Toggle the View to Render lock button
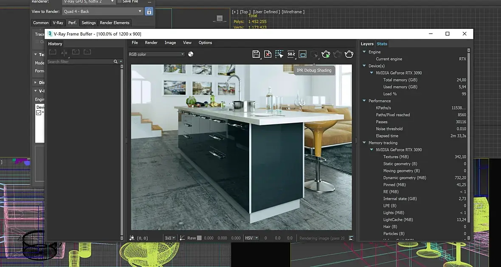Image resolution: width=501 pixels, height=267 pixels. coord(149,11)
